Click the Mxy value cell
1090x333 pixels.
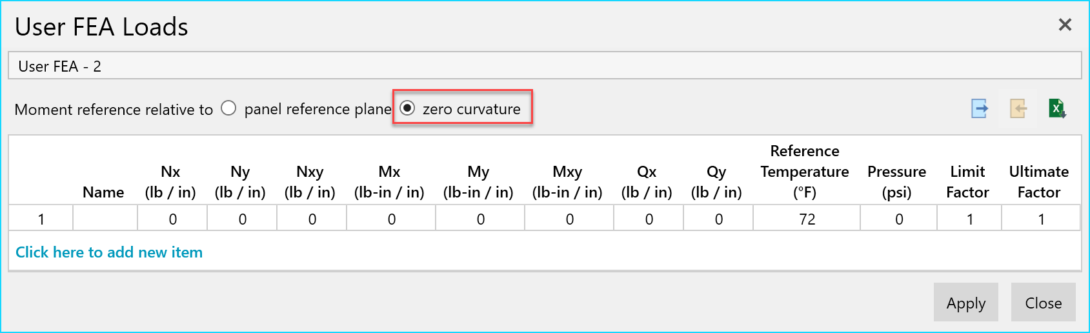pyautogui.click(x=569, y=218)
